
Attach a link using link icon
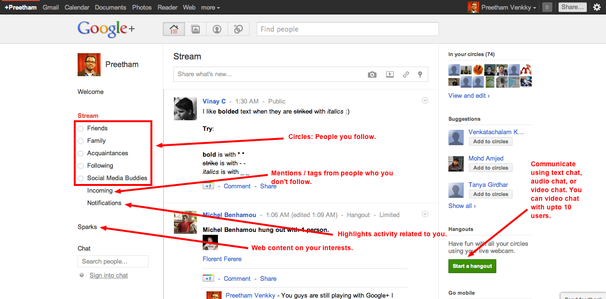point(406,74)
